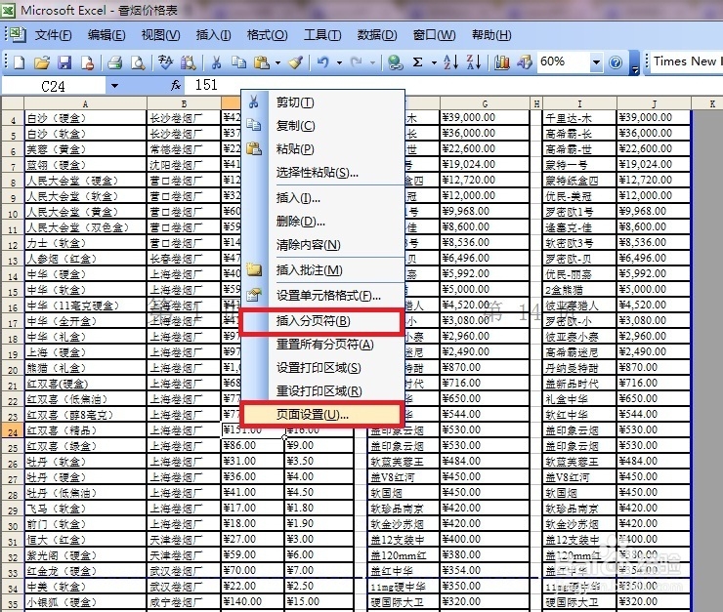Screen dimensions: 723x612
Task: Choose 重设打印区域(R) in context menu
Action: [x=322, y=391]
